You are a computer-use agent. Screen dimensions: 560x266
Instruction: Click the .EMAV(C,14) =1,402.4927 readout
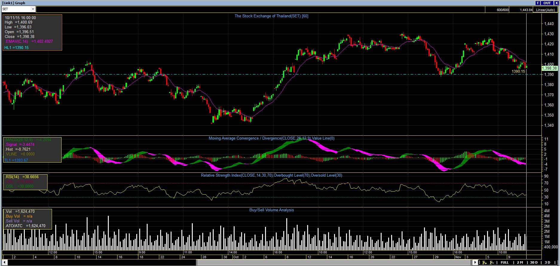tap(29, 42)
